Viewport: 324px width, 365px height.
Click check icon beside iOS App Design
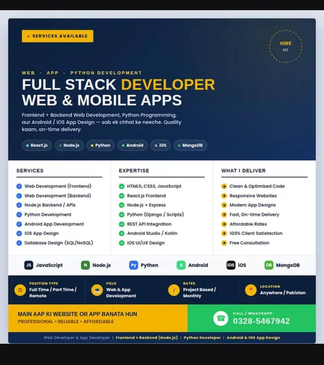click(x=19, y=233)
